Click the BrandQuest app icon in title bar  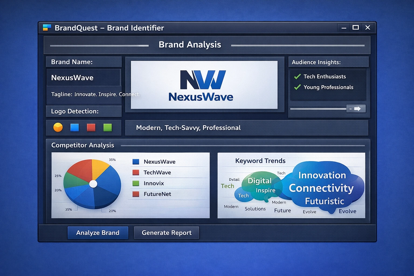click(47, 28)
